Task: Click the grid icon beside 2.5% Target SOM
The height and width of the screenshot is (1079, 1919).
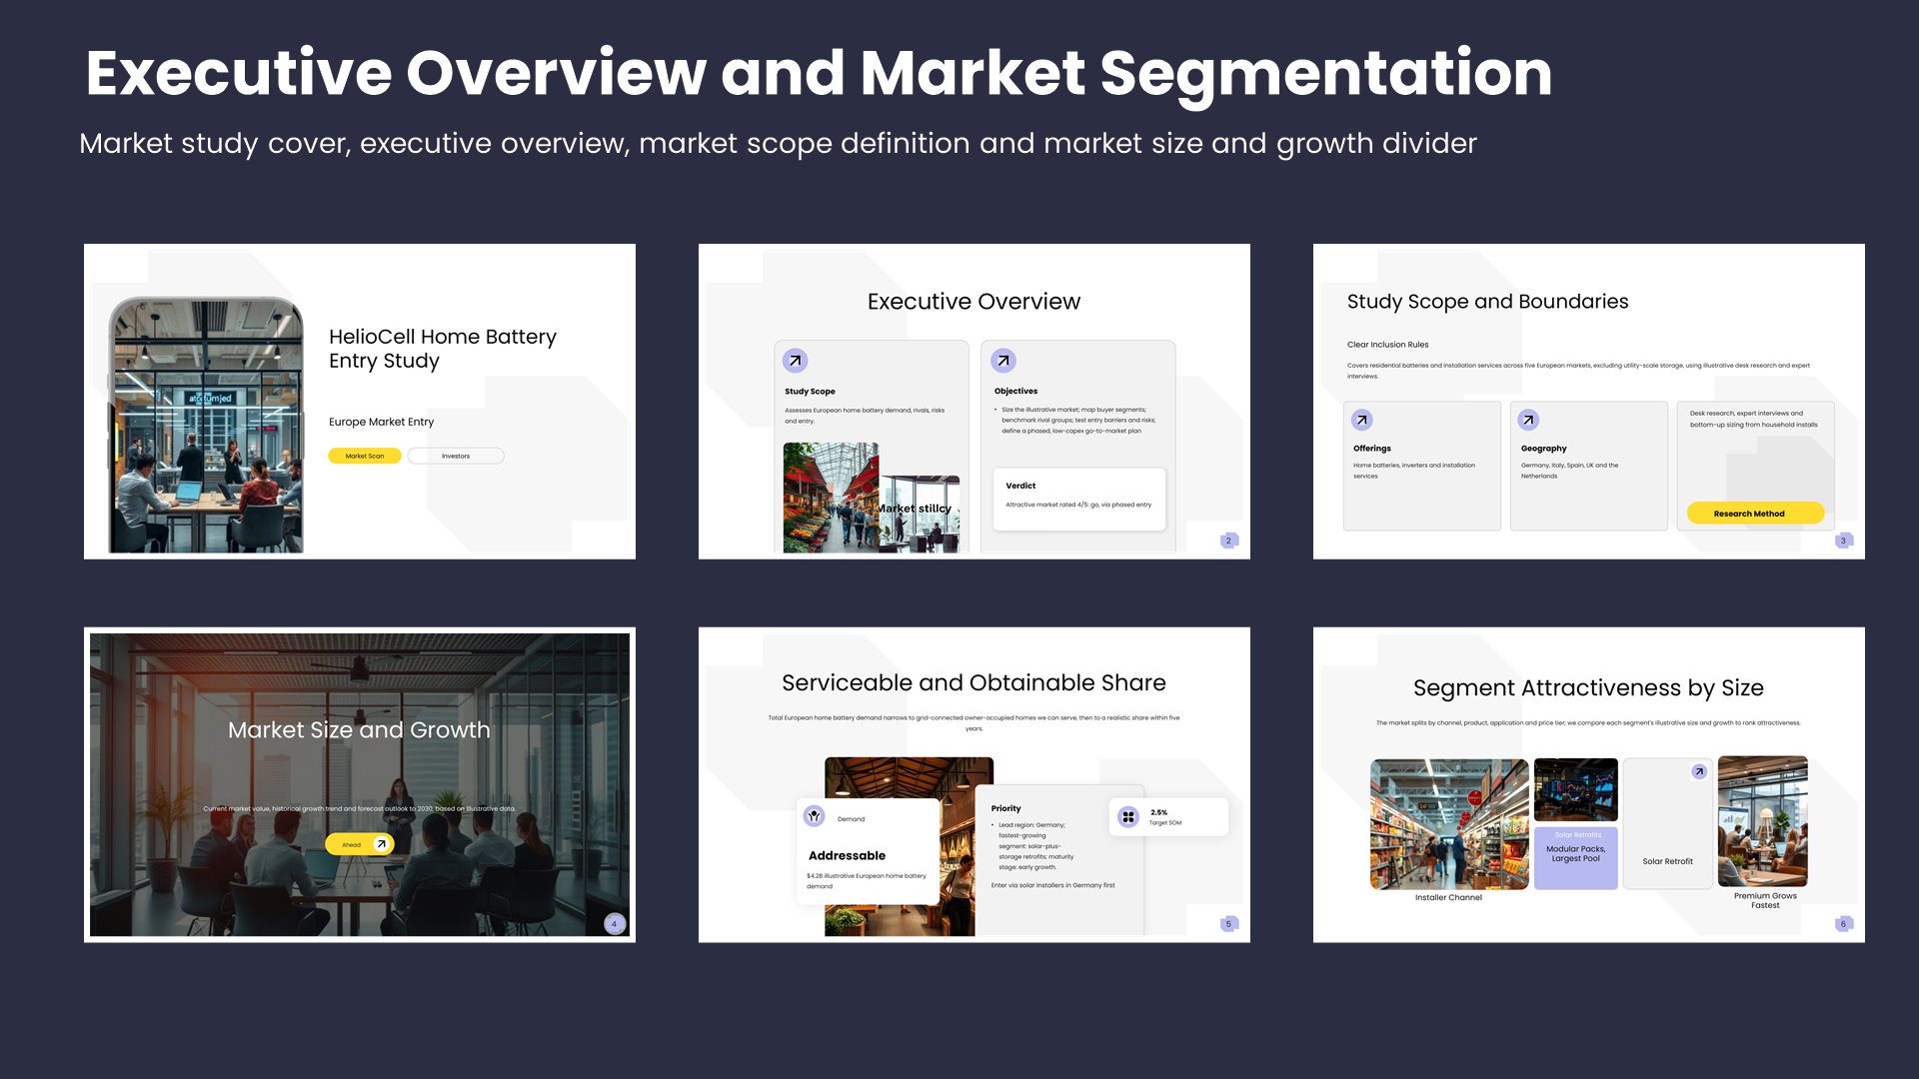Action: [1128, 816]
